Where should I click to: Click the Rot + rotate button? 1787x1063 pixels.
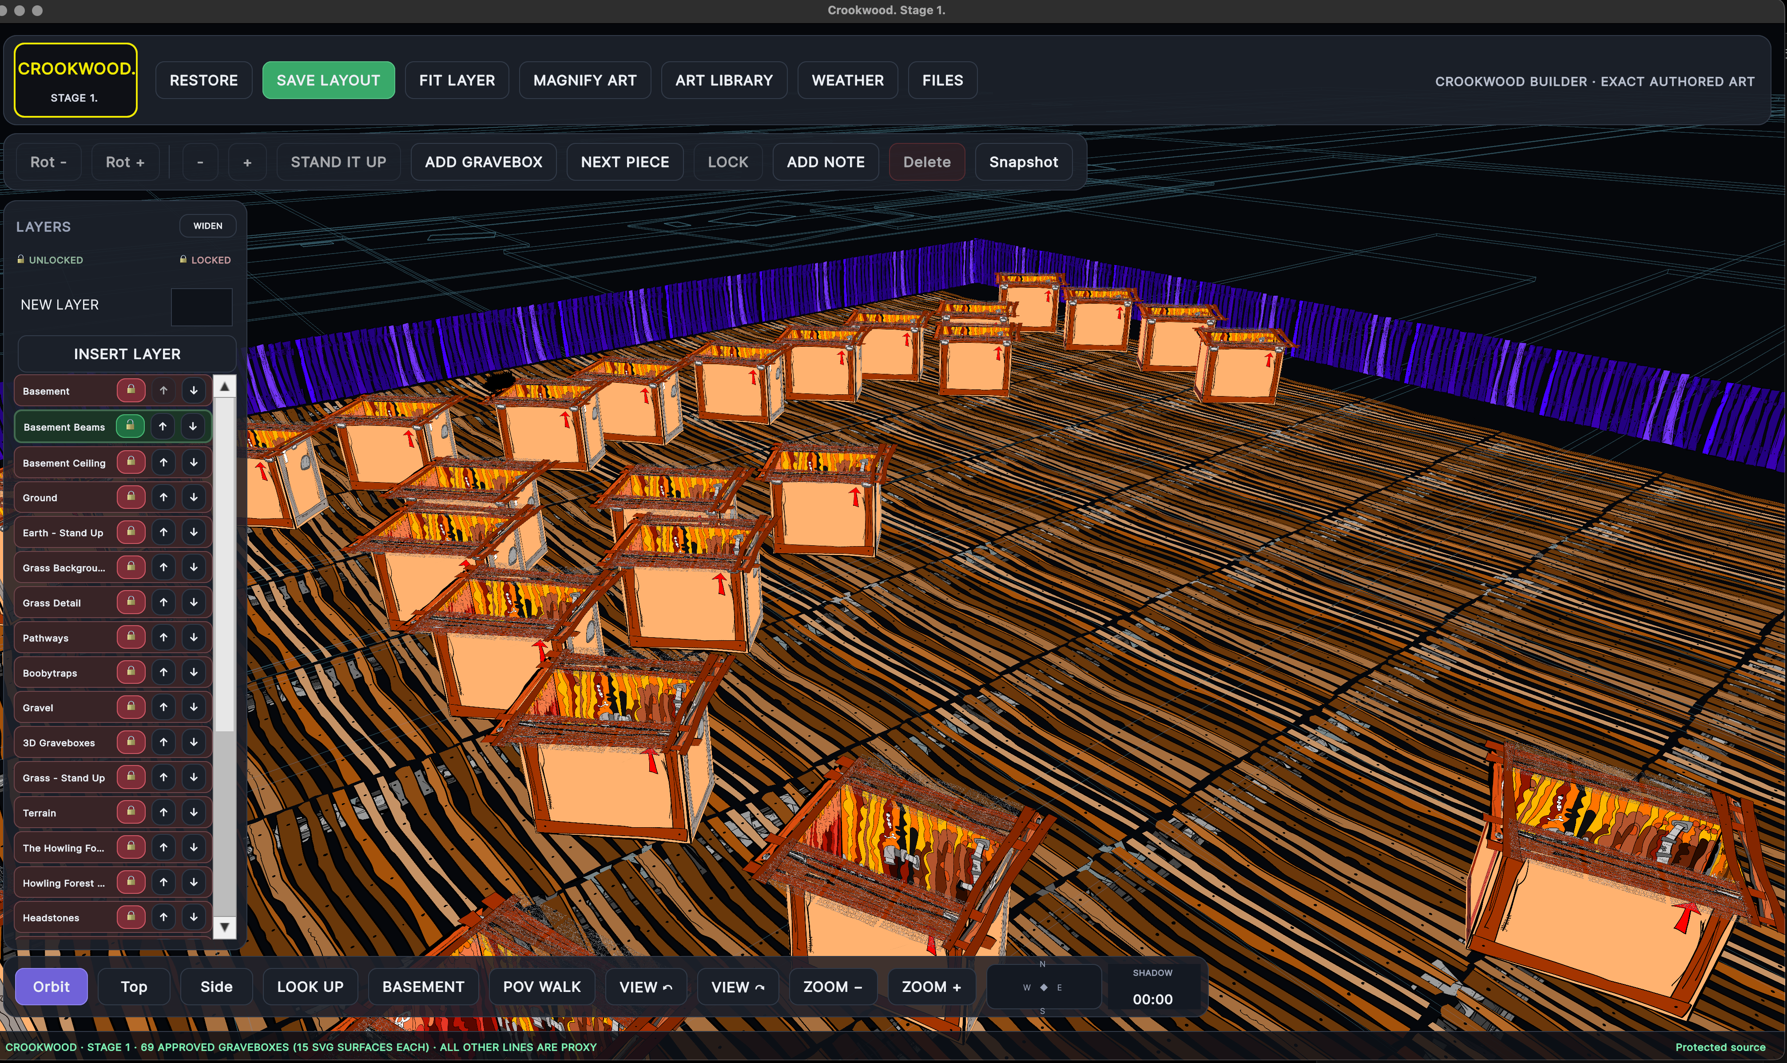point(125,162)
